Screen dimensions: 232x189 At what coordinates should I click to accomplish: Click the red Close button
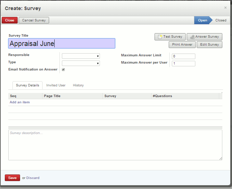click(10, 20)
